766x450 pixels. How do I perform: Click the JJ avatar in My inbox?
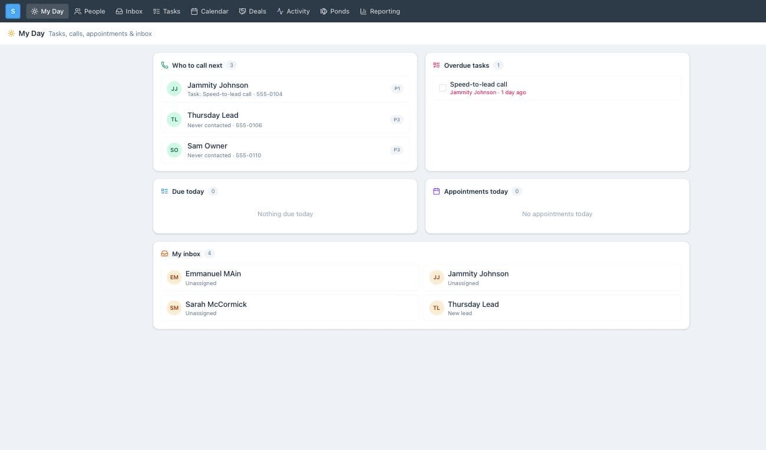pyautogui.click(x=436, y=277)
